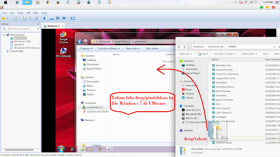Select the CrossFire Indonesia folder
Viewport: 280px width, 157px height.
pyautogui.click(x=227, y=74)
